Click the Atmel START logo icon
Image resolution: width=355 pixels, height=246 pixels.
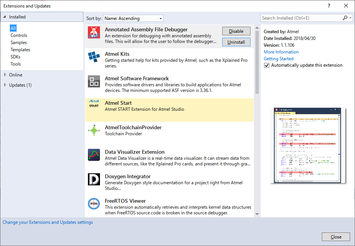click(94, 104)
